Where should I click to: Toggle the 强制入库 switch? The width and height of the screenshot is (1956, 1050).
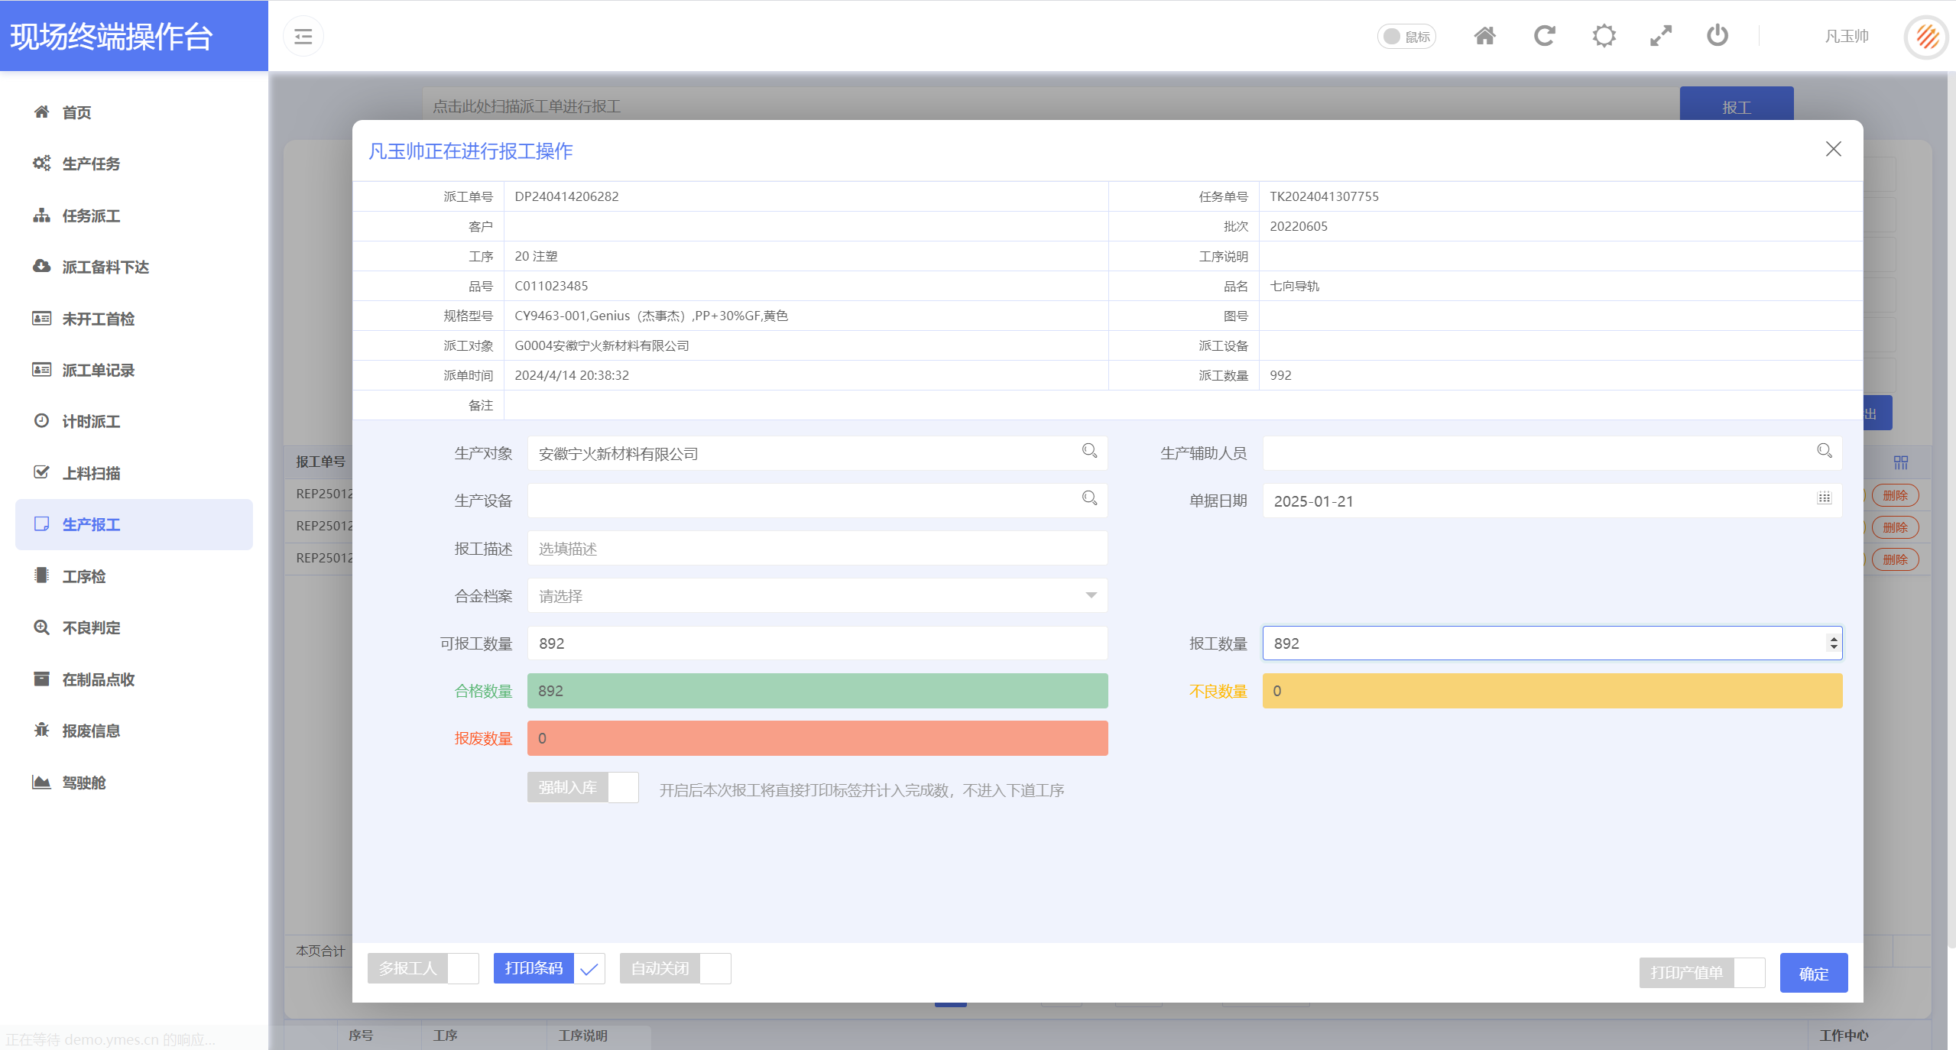click(582, 787)
